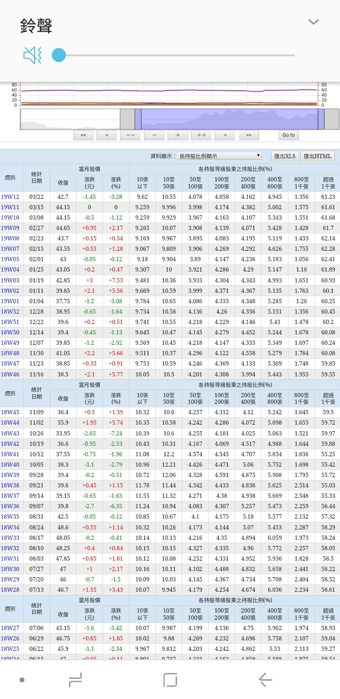Click the 匯出HTML export button
This screenshot has height=699, width=340.
click(318, 156)
